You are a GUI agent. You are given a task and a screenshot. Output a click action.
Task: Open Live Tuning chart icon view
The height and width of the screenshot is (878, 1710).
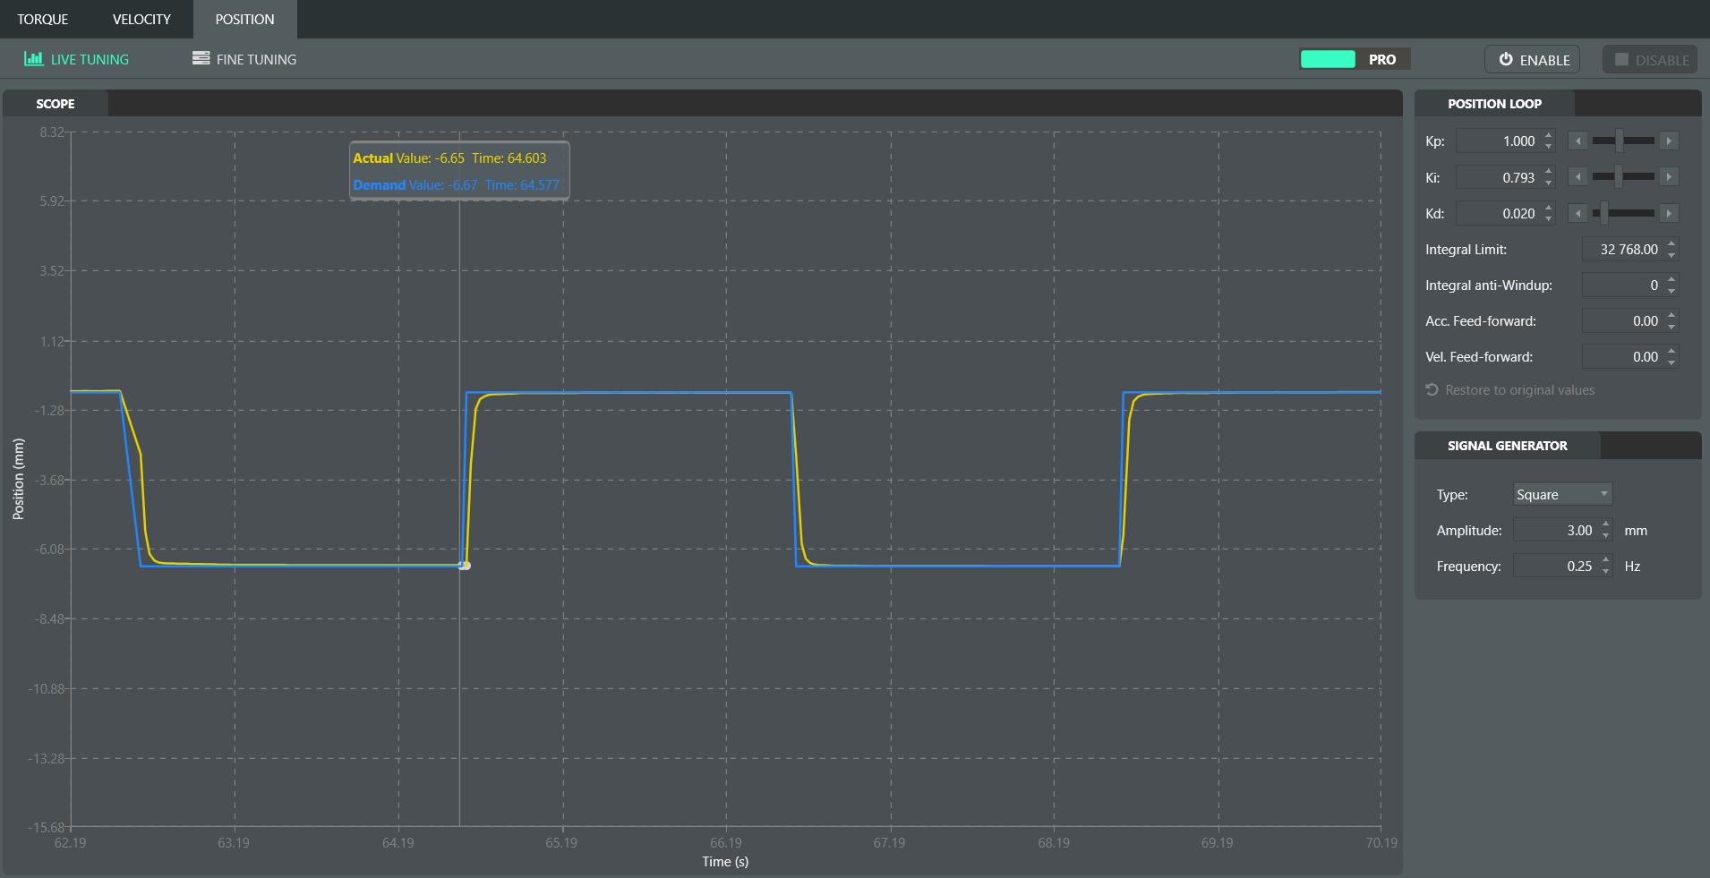click(x=33, y=59)
